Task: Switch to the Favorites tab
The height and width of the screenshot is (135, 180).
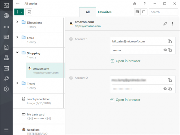Action: point(104,12)
